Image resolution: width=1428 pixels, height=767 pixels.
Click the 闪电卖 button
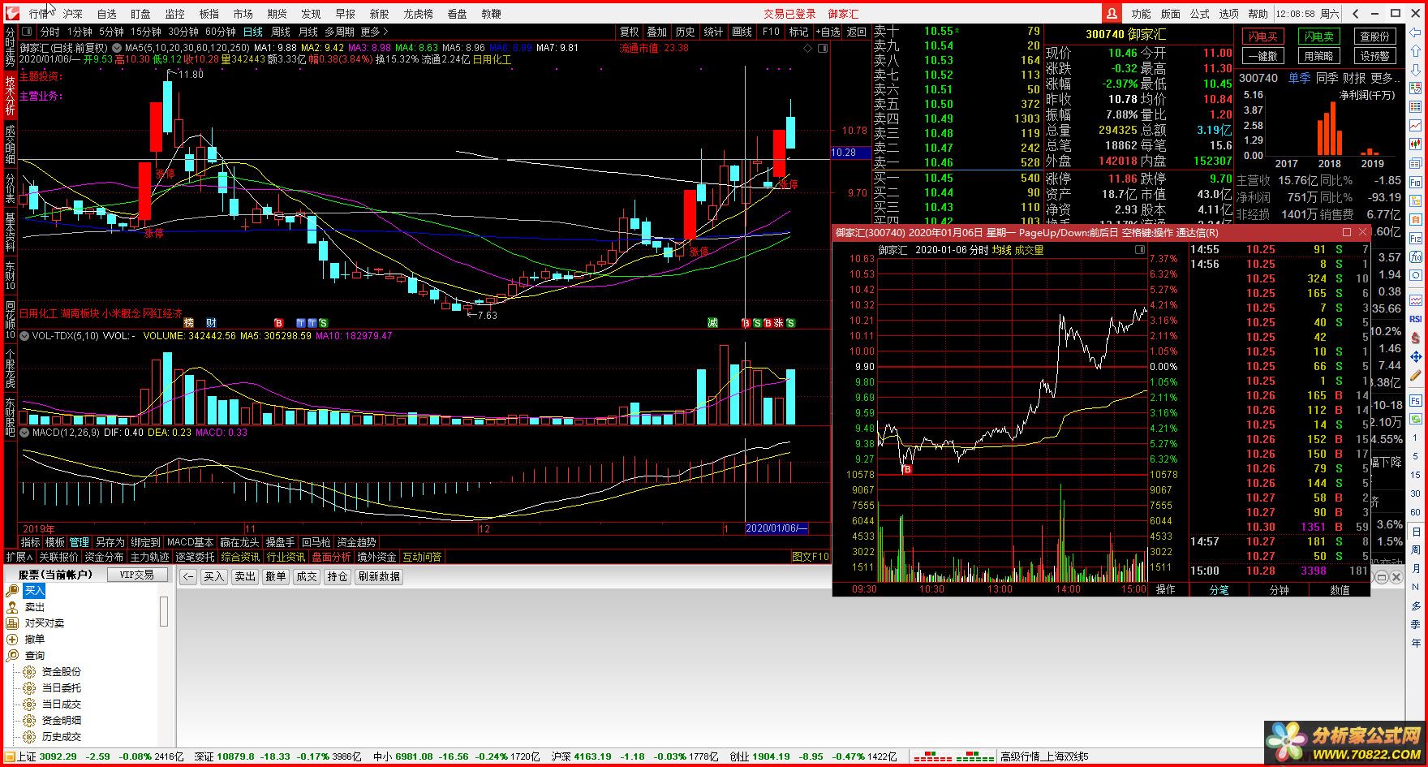(x=1319, y=37)
